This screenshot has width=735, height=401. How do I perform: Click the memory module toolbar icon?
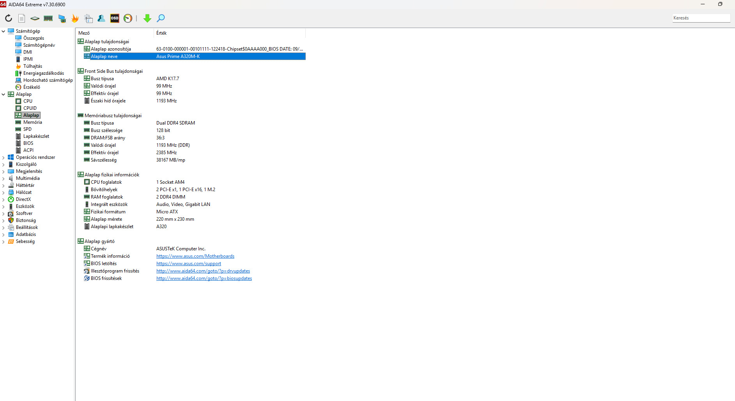pyautogui.click(x=48, y=18)
